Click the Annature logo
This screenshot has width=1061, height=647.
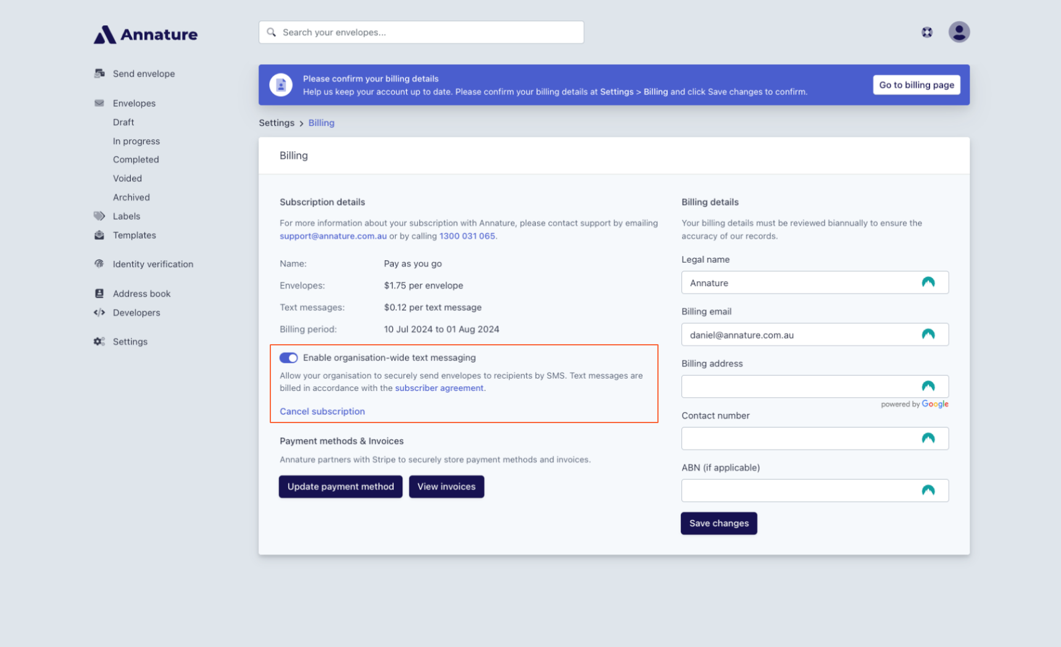(x=146, y=35)
